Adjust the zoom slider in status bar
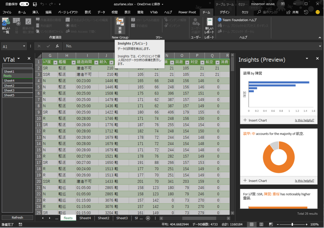The image size is (324, 228). tap(292, 224)
